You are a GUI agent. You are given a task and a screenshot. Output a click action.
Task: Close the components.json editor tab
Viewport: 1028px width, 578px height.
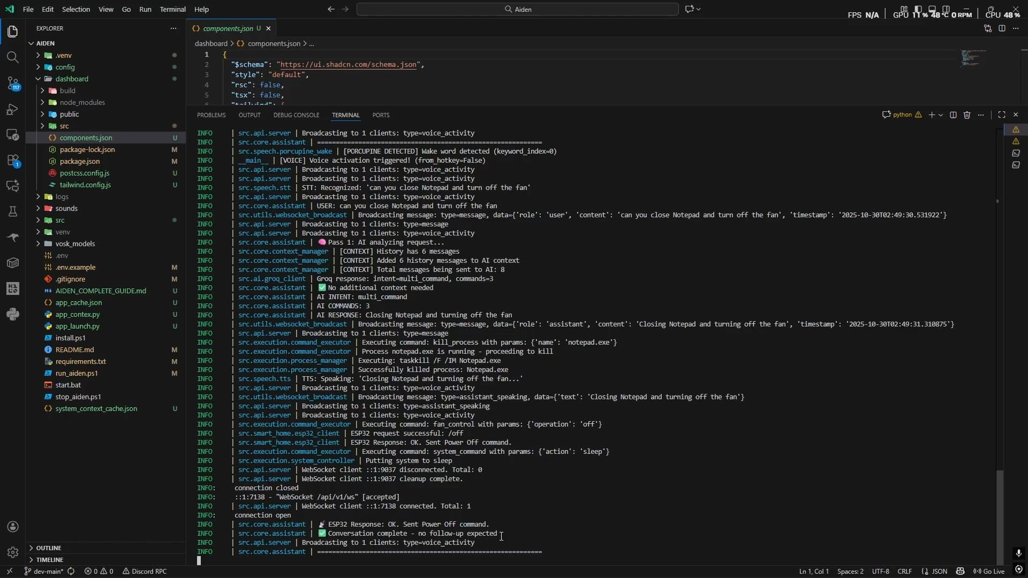269,28
